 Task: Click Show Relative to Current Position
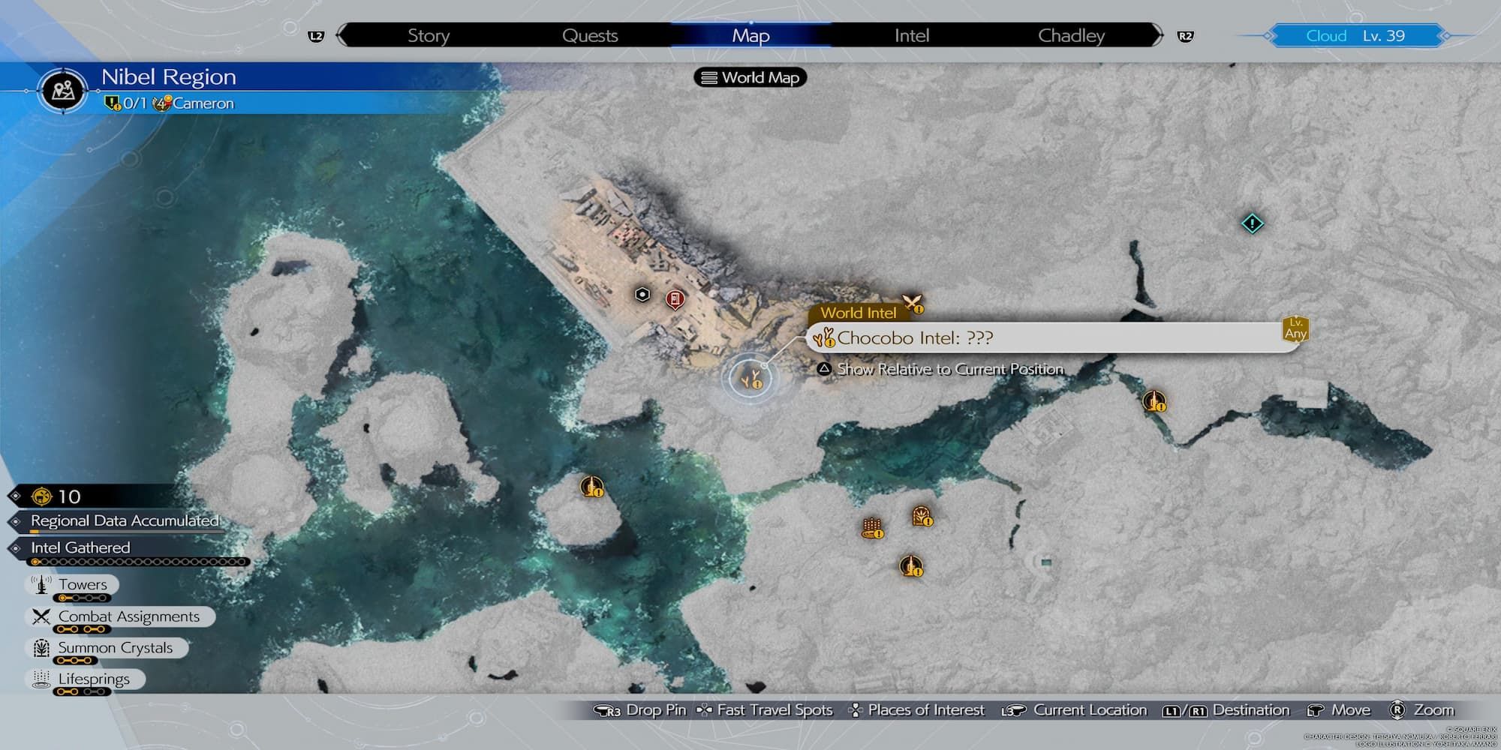click(940, 369)
